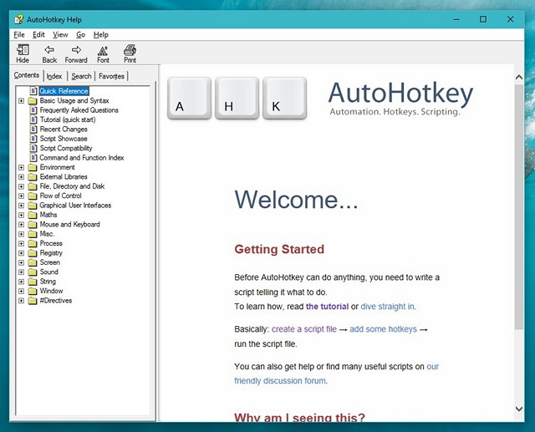Click the scrollbar down arrow
Viewport: 535px width, 432px height.
click(519, 409)
